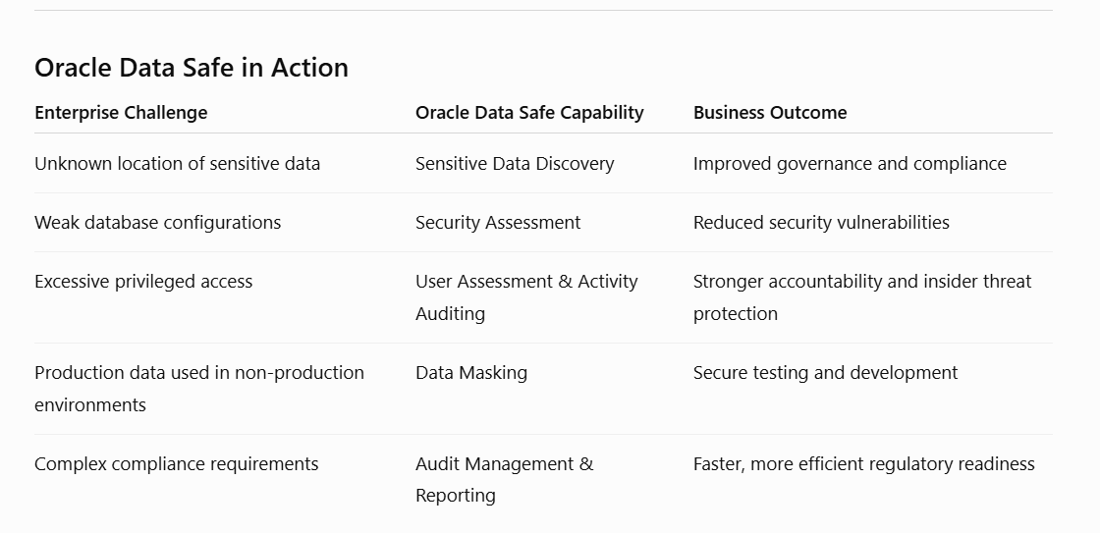Click the horizontal divider above the heading
Viewport: 1100px width, 533px height.
tap(544, 11)
